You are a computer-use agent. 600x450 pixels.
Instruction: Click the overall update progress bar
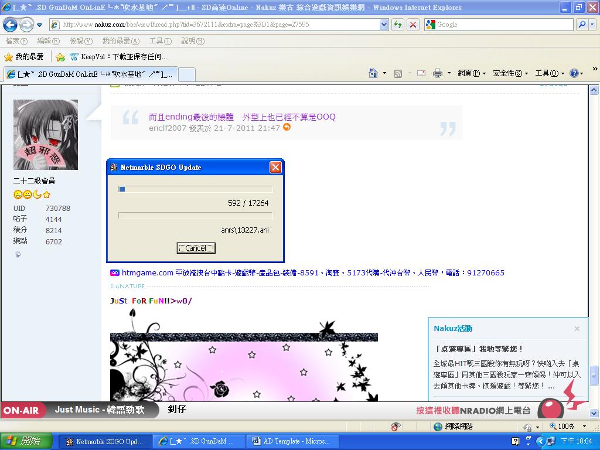[x=196, y=189]
